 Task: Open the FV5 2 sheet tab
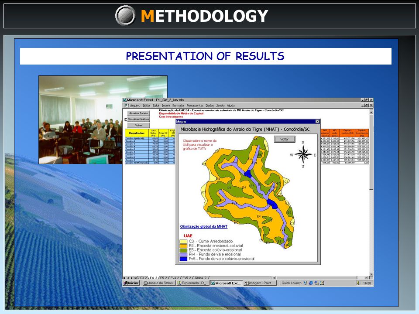pos(187,278)
